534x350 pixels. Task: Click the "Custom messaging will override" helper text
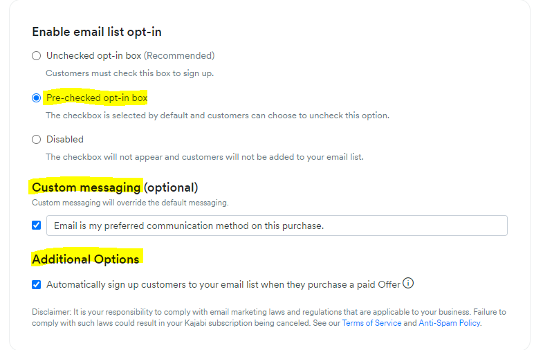pyautogui.click(x=130, y=203)
